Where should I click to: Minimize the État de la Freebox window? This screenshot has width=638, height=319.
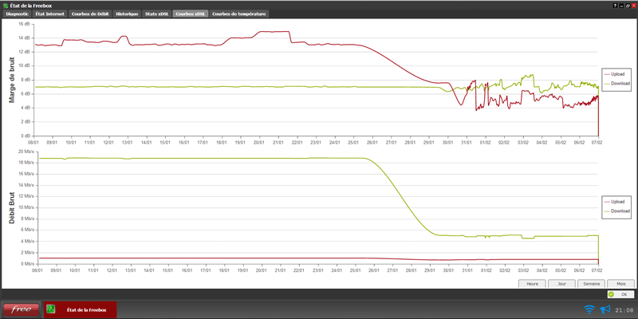pos(620,5)
